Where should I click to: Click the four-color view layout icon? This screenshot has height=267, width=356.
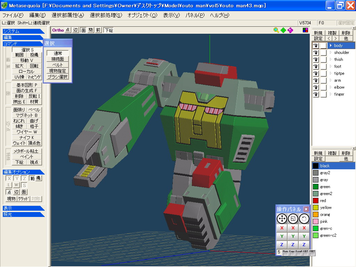(x=305, y=30)
